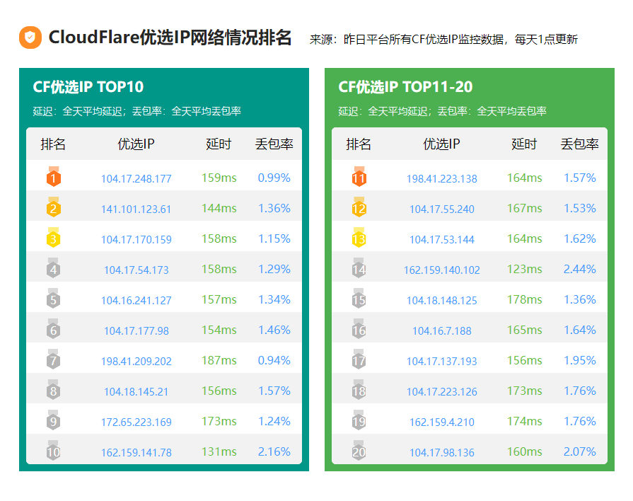Click the rank 11 orange medal badge
633x501 pixels.
[359, 178]
